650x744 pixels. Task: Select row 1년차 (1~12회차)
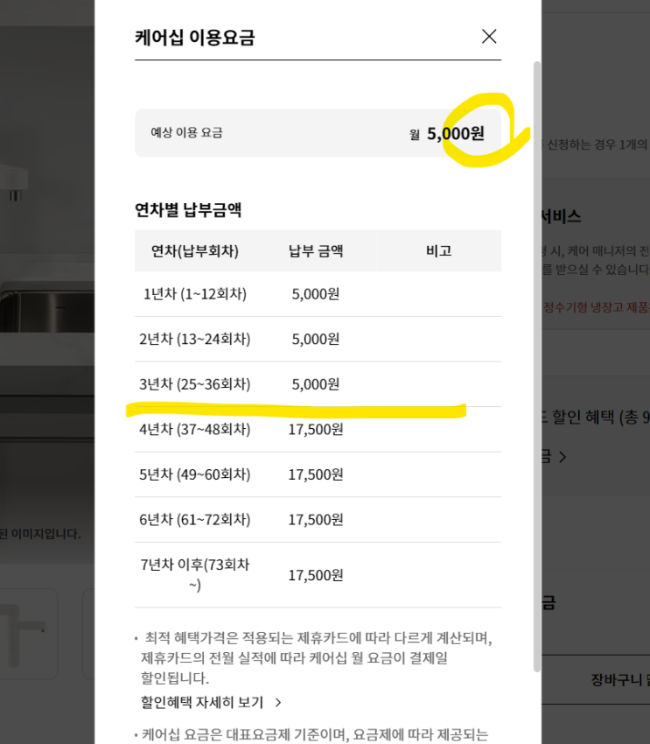tap(318, 294)
